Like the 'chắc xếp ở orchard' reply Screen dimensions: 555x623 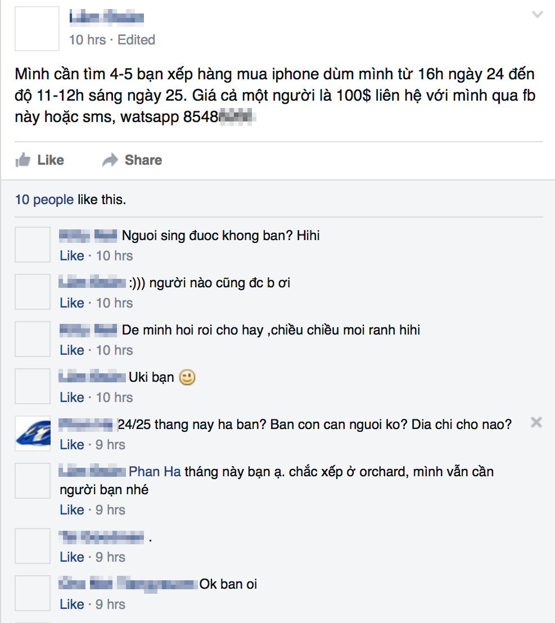click(x=71, y=510)
